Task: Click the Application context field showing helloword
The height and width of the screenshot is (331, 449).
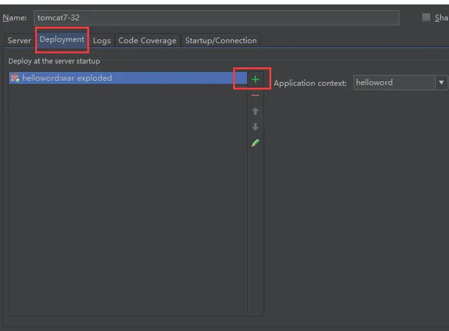Action: [394, 83]
